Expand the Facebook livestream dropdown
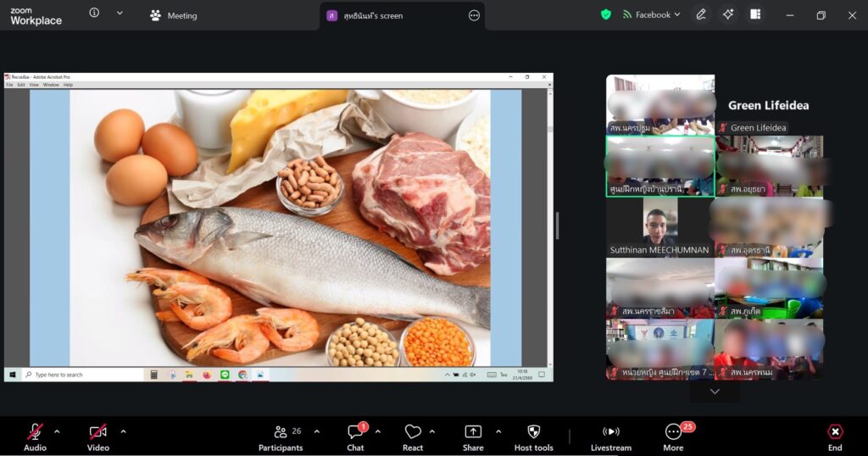 click(651, 15)
